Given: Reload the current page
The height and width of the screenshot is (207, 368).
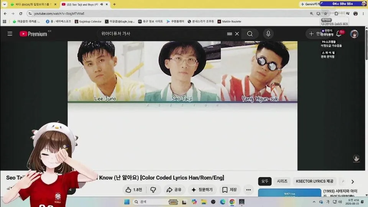Looking at the screenshot, I should tap(21, 14).
